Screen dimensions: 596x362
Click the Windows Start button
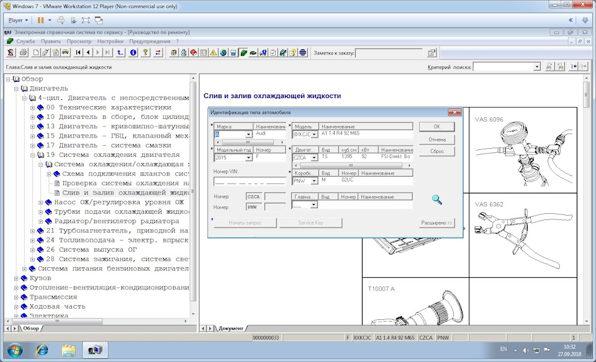click(15, 350)
